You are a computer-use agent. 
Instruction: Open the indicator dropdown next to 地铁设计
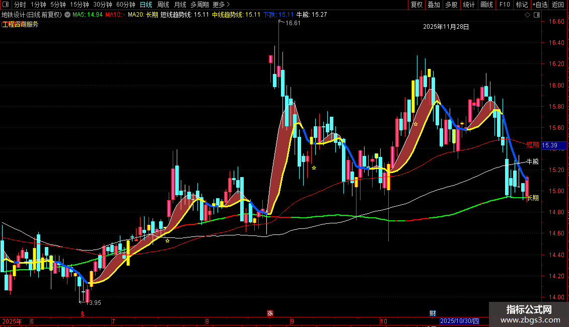pyautogui.click(x=67, y=15)
